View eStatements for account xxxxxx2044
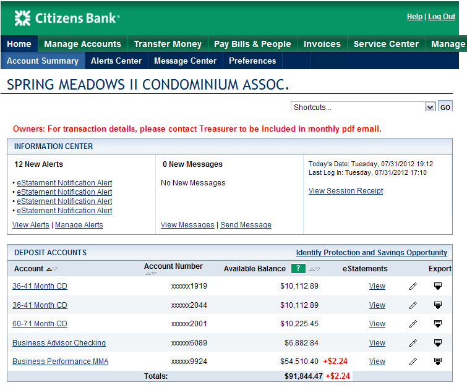467x385 pixels. click(377, 305)
